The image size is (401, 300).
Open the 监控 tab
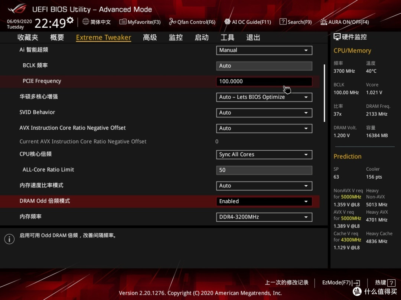pos(176,37)
